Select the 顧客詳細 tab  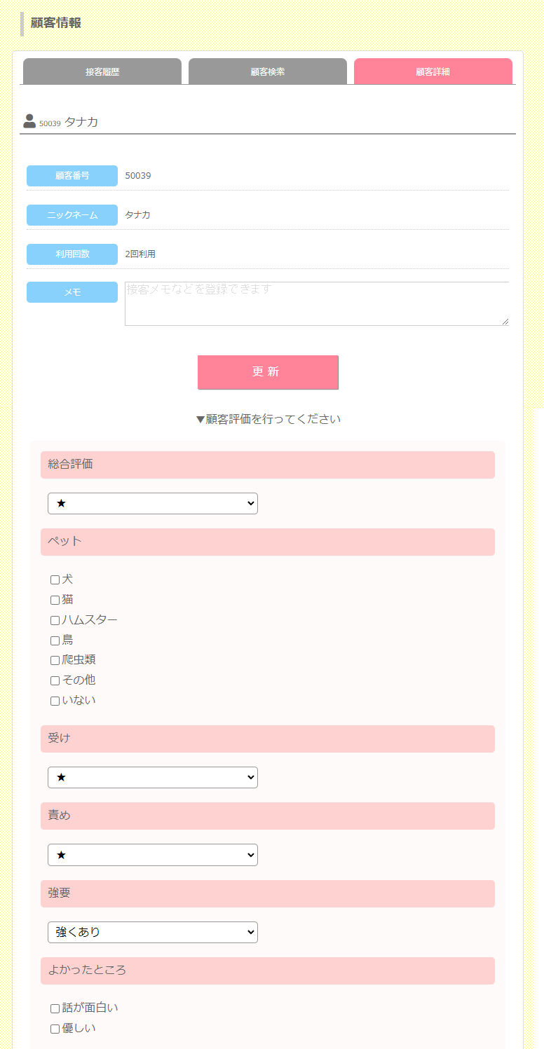tap(433, 71)
